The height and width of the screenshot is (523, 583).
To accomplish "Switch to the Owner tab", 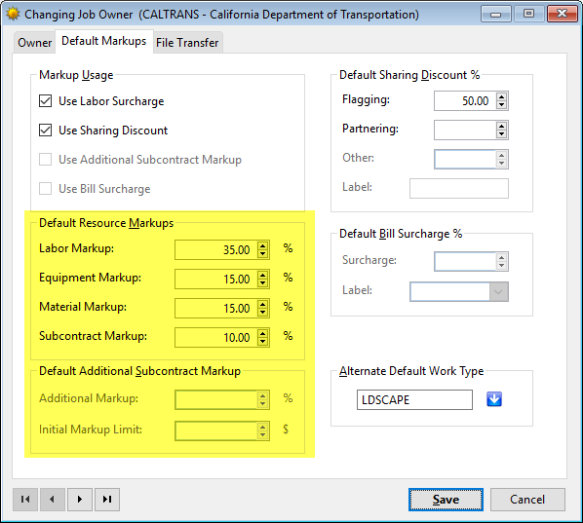I will pyautogui.click(x=34, y=43).
